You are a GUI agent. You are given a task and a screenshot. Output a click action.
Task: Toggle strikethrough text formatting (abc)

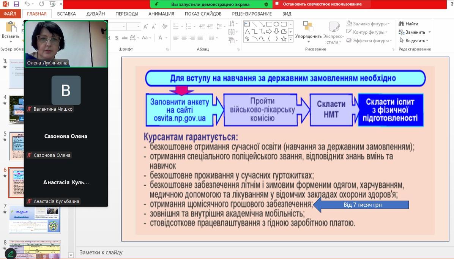[x=124, y=38]
